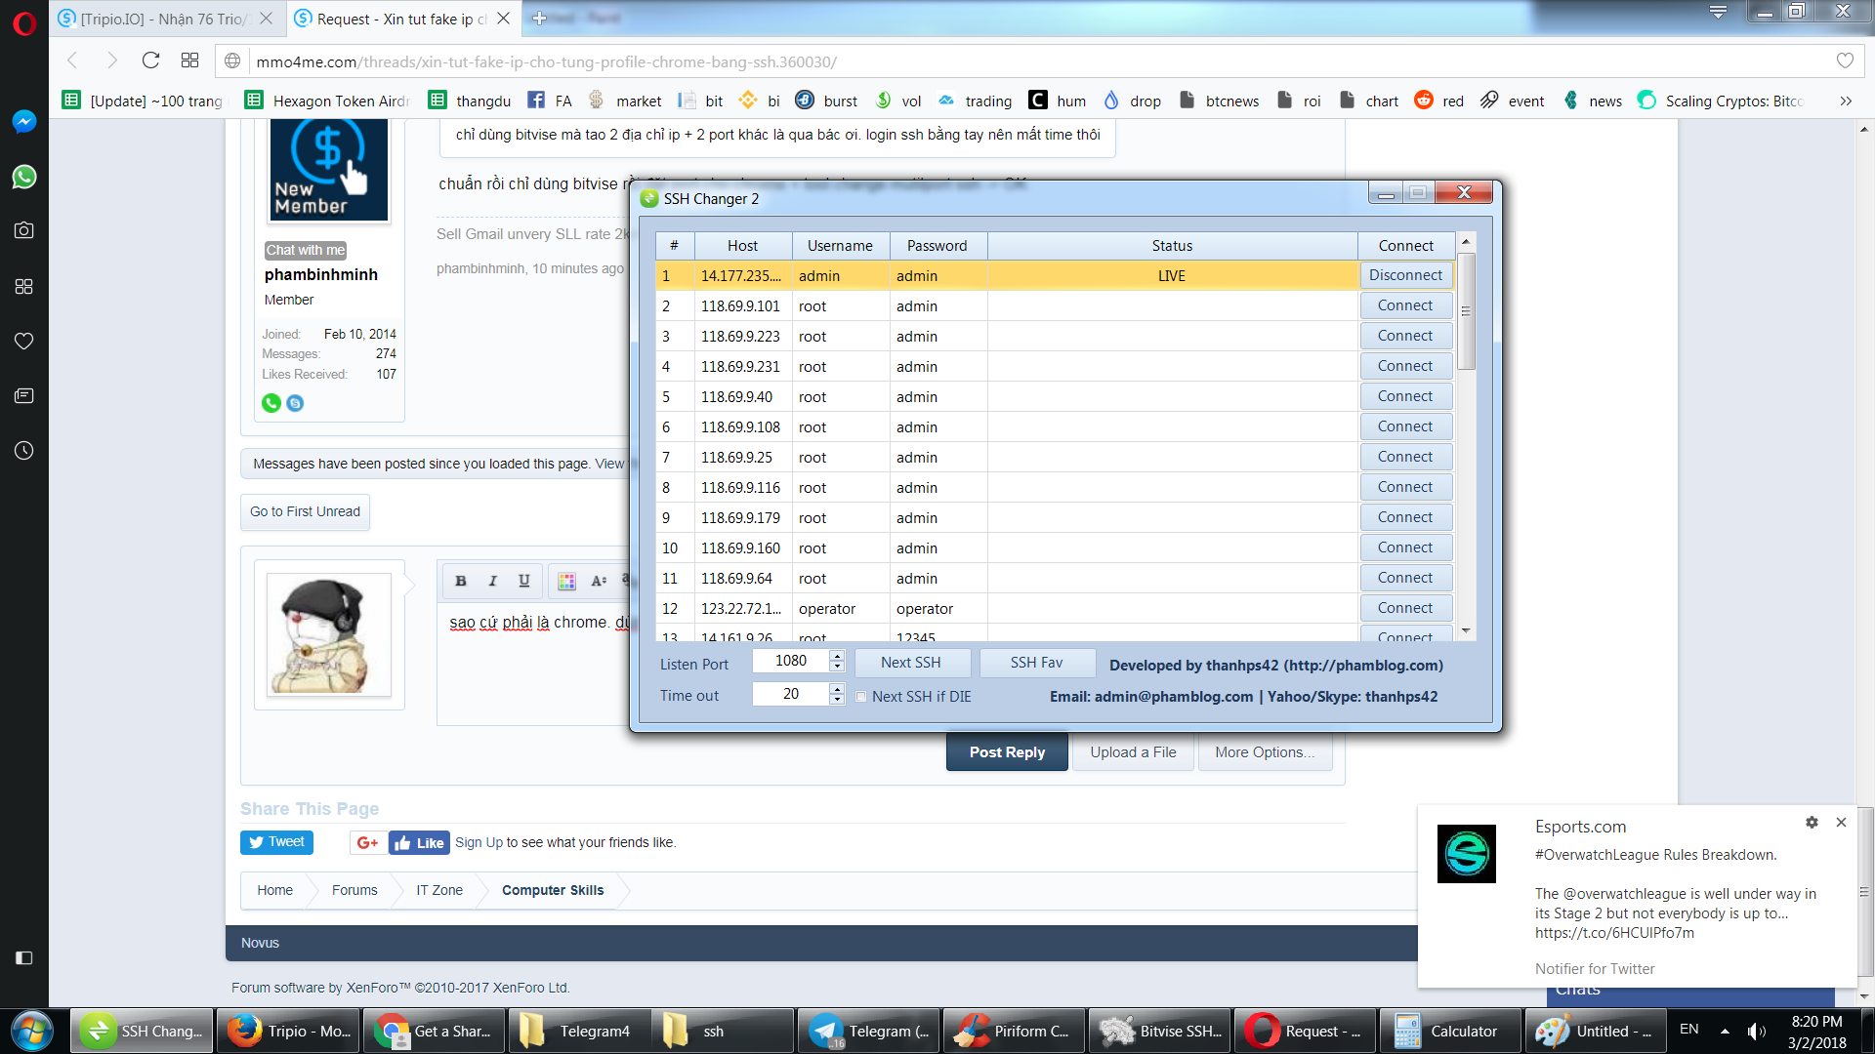Image resolution: width=1875 pixels, height=1054 pixels.
Task: Open WhatsApp in Opera sidebar
Action: pyautogui.click(x=24, y=177)
